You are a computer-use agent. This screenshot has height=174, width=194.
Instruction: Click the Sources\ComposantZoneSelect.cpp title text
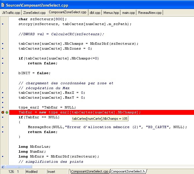37,5
